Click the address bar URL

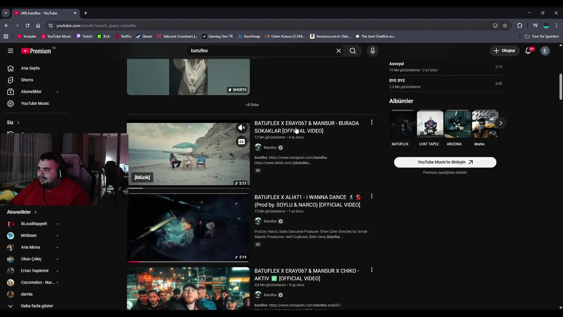click(96, 26)
